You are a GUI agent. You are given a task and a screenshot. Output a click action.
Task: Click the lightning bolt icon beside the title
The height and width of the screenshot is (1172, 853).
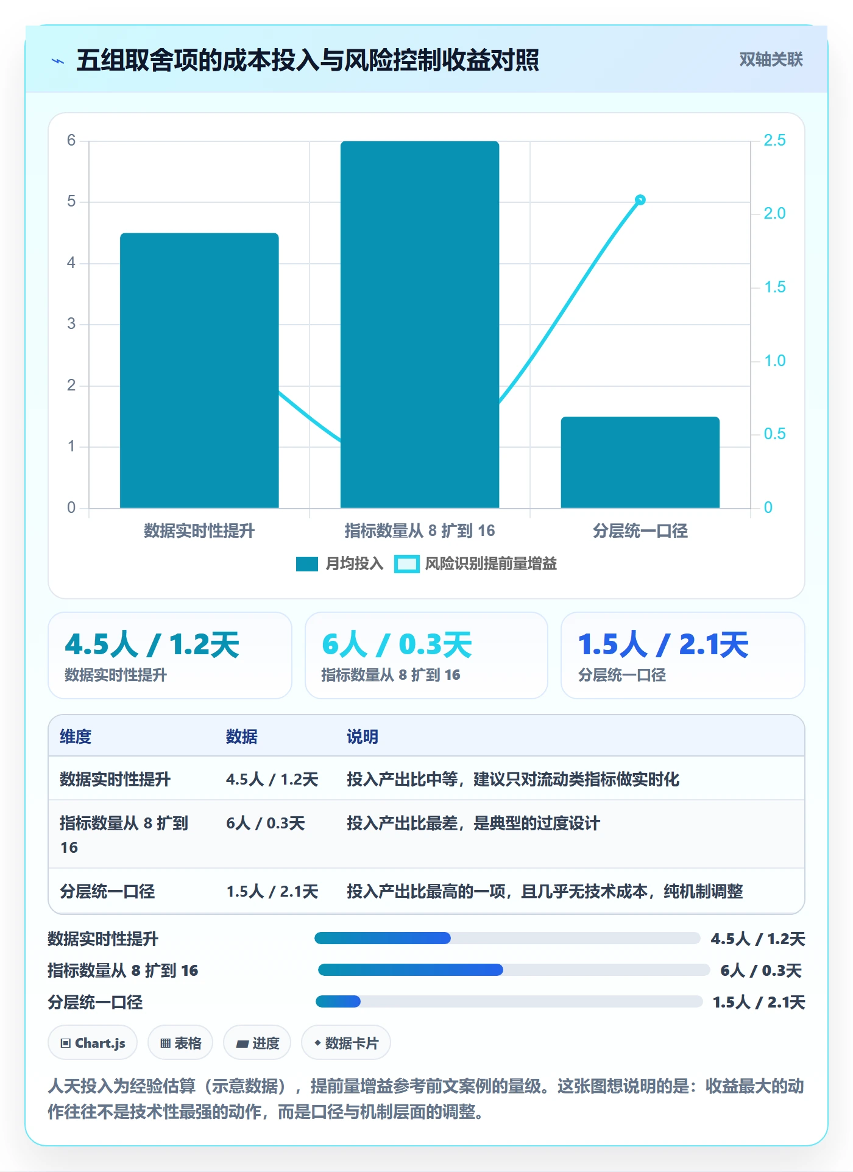58,61
